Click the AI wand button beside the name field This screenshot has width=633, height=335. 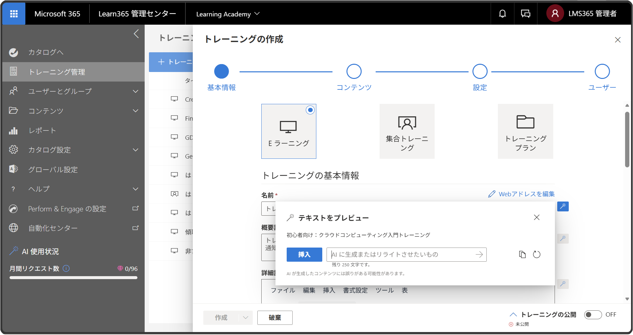click(563, 206)
